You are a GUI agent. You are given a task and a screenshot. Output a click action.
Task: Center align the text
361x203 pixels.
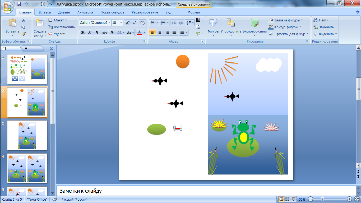[x=160, y=32]
